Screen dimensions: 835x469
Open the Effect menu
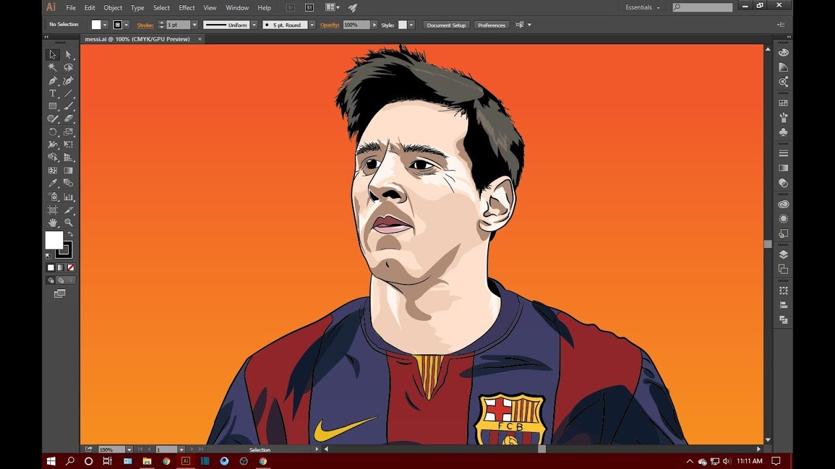(x=187, y=8)
